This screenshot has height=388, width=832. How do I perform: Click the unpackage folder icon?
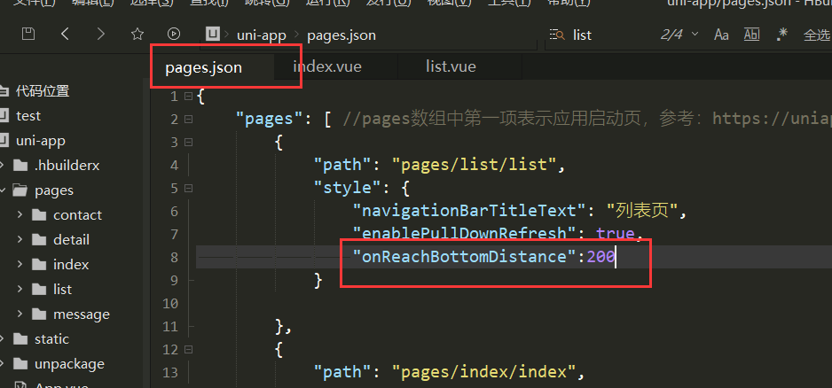coord(20,363)
